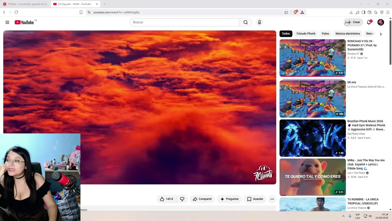Open TU NOMBRE - LA UNICA TROPICAL title

pyautogui.click(x=363, y=201)
